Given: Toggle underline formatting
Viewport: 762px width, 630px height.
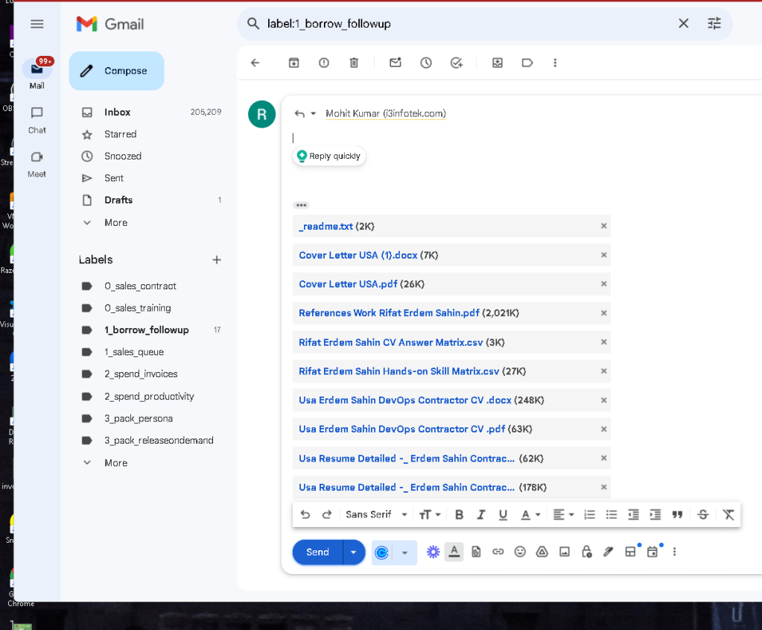Looking at the screenshot, I should point(503,514).
